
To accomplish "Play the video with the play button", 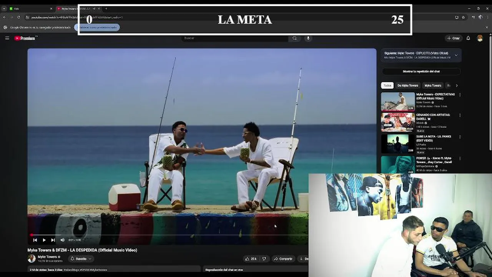I will pyautogui.click(x=44, y=240).
